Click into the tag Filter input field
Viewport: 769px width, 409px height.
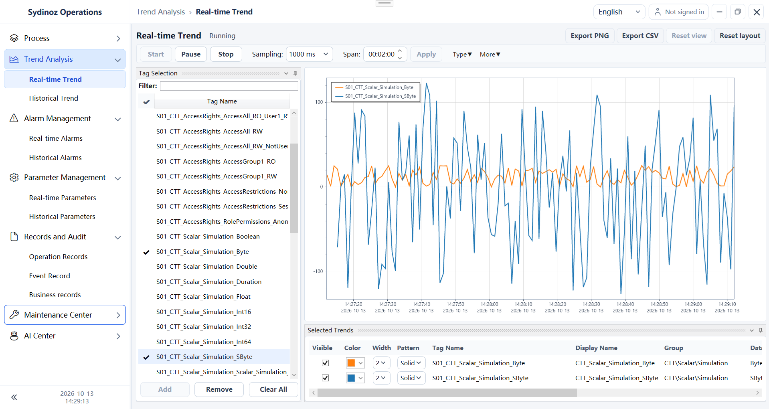(229, 86)
